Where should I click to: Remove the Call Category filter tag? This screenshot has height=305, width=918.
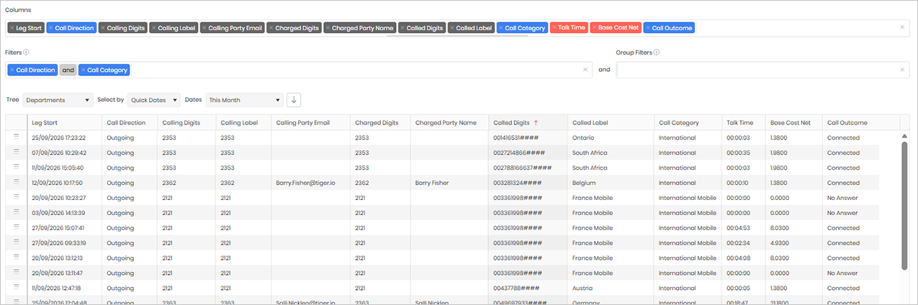[x=84, y=70]
